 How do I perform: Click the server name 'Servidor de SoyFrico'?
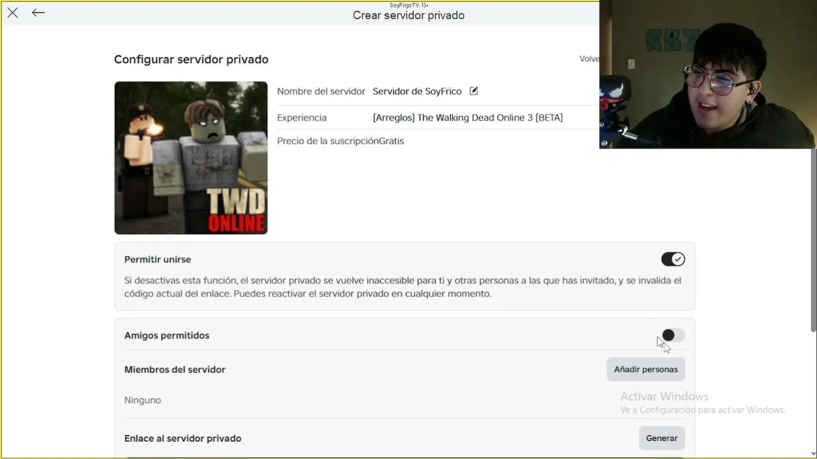417,91
